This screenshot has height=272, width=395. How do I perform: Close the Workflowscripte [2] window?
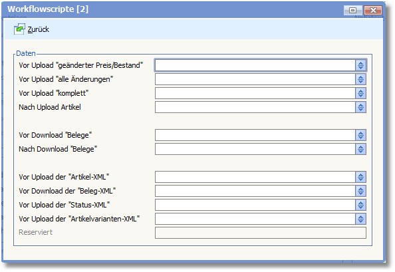[373, 11]
